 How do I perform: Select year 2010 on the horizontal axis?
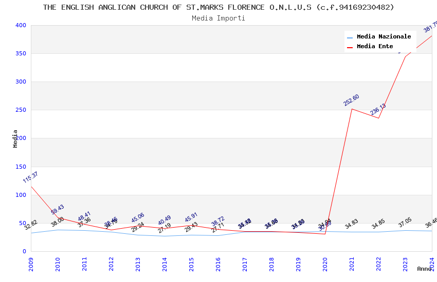pyautogui.click(x=58, y=264)
